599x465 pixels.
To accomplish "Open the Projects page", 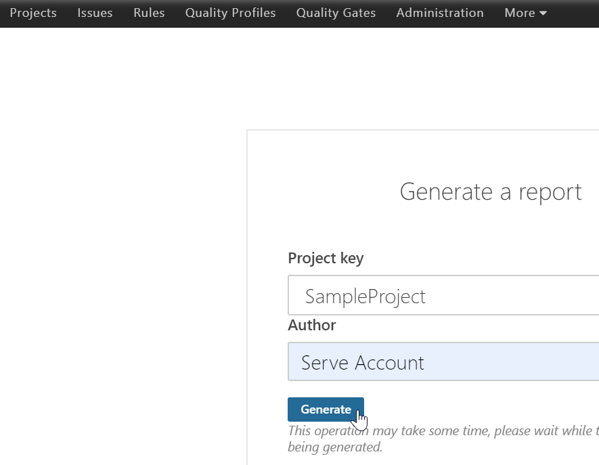I will 33,13.
